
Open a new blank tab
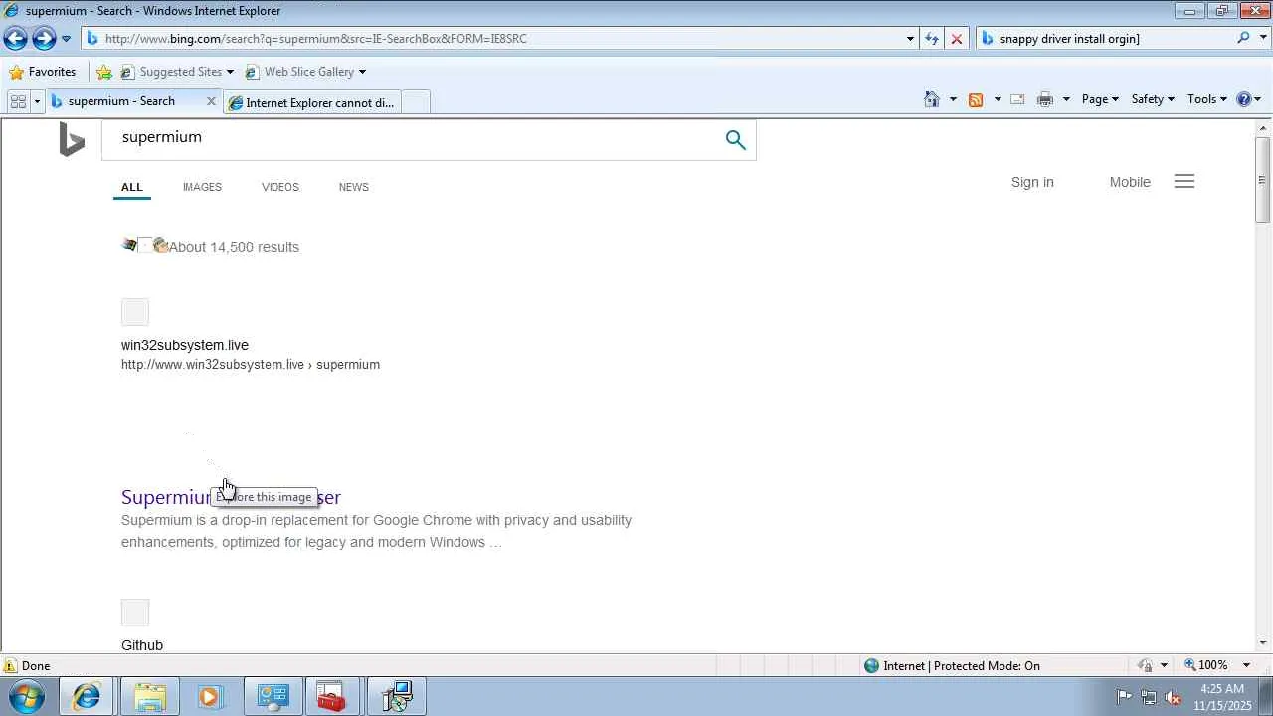click(x=416, y=102)
